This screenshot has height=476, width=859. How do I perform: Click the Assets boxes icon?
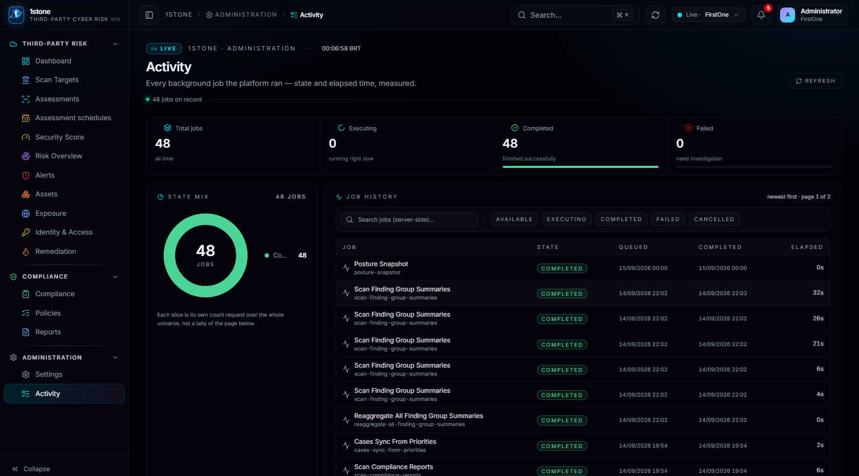point(26,194)
